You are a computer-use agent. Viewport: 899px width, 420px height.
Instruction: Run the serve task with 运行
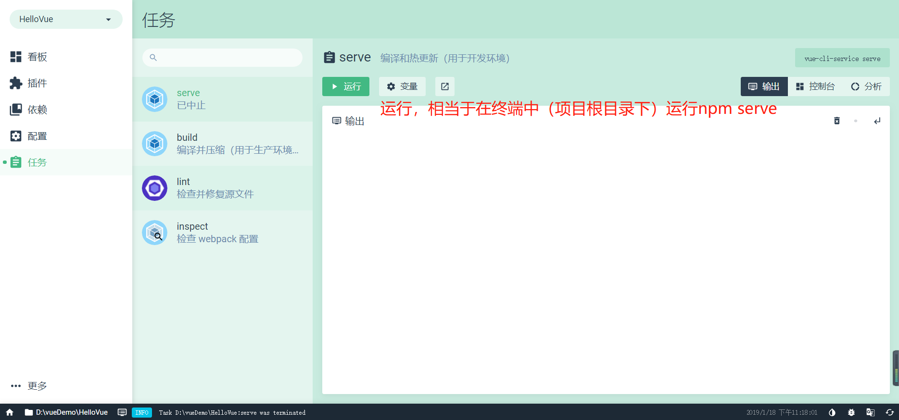tap(346, 86)
